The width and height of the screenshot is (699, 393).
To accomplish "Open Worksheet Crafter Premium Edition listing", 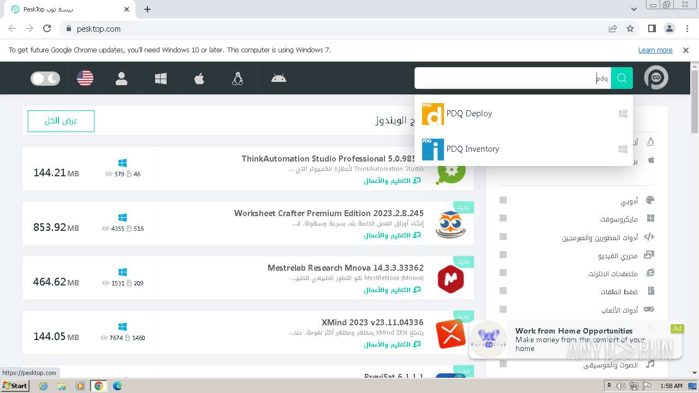I will [x=329, y=213].
